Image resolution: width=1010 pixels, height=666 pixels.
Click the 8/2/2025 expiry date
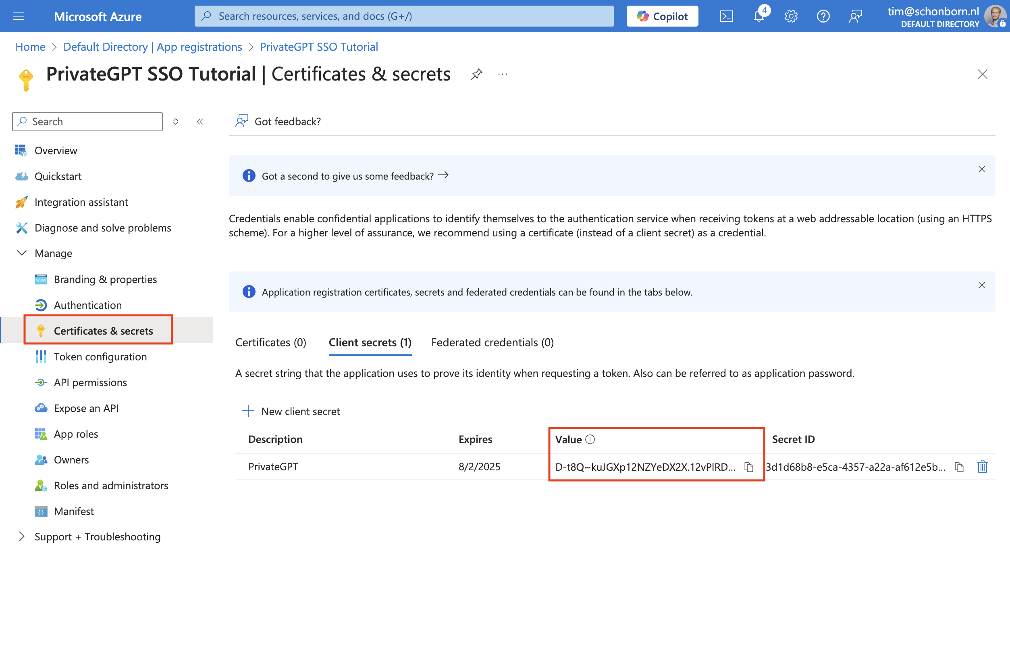(x=479, y=466)
